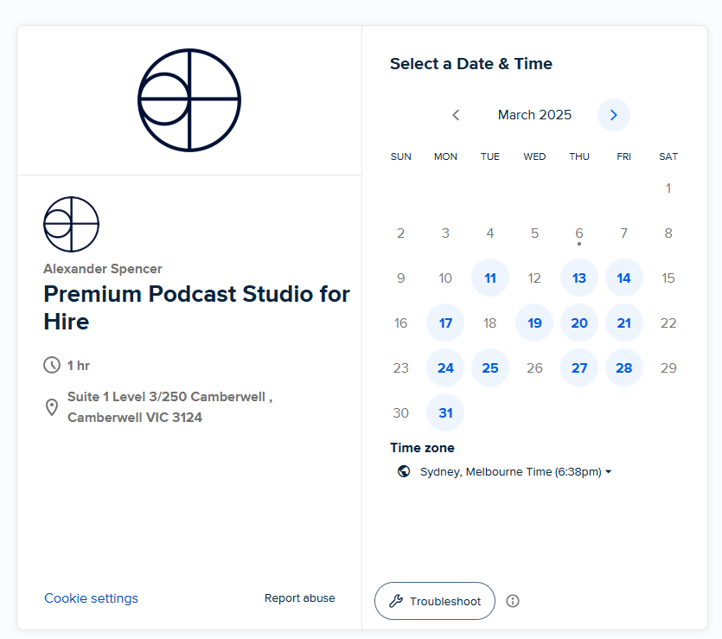Click unavailable date March 18
The width and height of the screenshot is (722, 639).
[490, 323]
